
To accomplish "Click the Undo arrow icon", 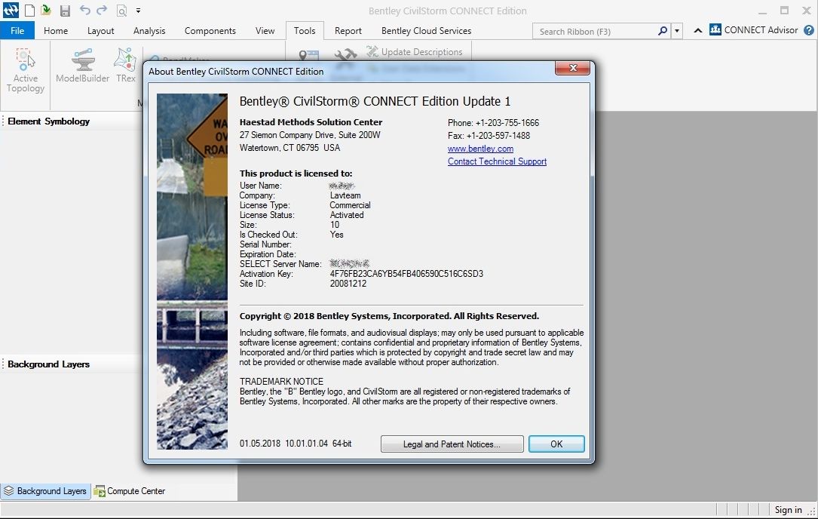I will tap(84, 11).
